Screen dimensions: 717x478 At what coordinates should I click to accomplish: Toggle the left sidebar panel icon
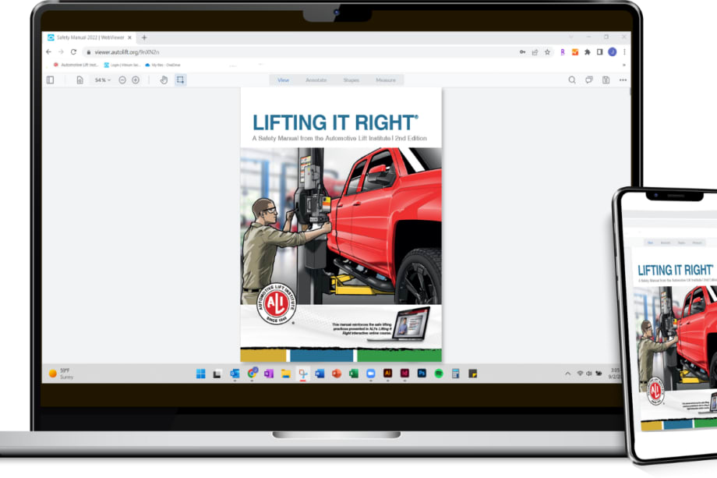click(x=51, y=80)
